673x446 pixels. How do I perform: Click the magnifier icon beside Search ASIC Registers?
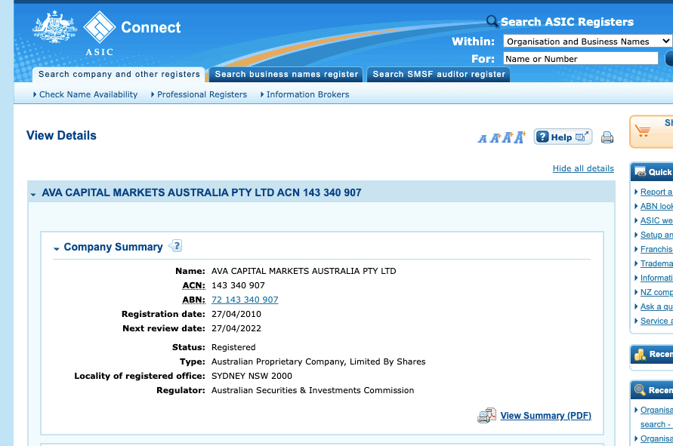pyautogui.click(x=492, y=21)
